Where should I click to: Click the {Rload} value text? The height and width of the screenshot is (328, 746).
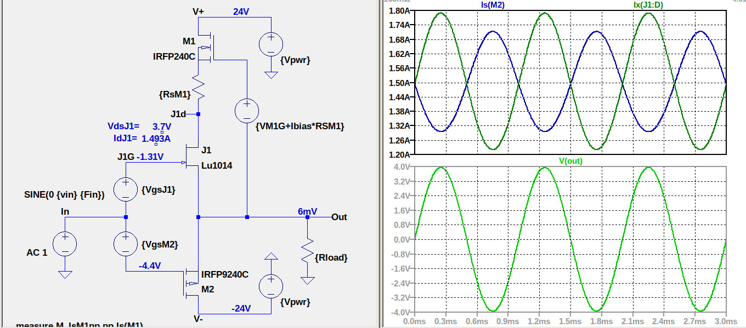(332, 257)
